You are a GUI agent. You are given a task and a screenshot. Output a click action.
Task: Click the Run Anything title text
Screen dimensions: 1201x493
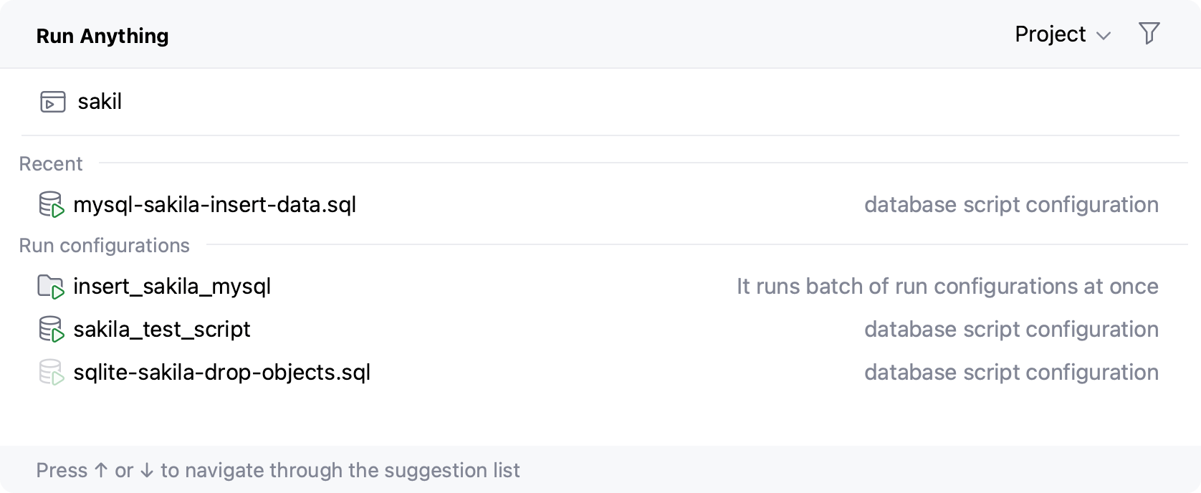[102, 35]
